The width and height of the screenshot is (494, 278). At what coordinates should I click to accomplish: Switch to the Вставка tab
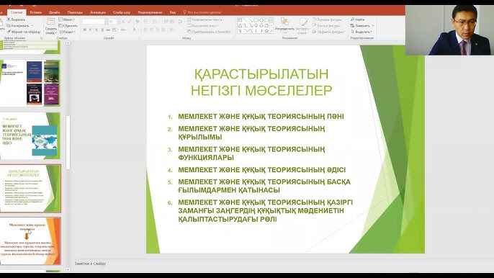[x=35, y=12]
